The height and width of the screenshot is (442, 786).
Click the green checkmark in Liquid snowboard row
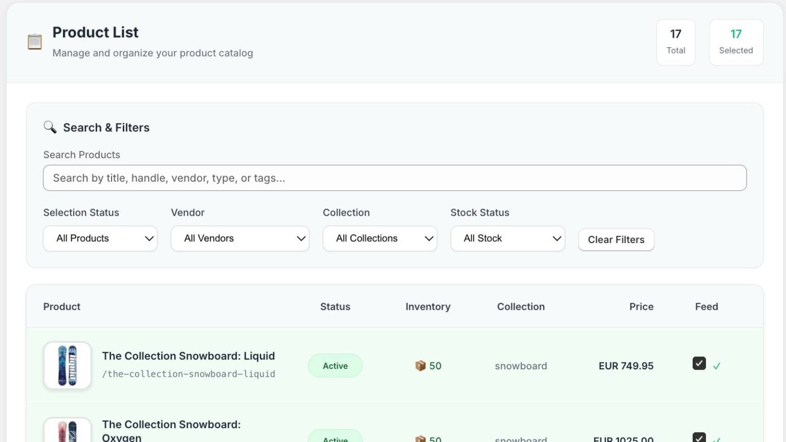tap(717, 366)
